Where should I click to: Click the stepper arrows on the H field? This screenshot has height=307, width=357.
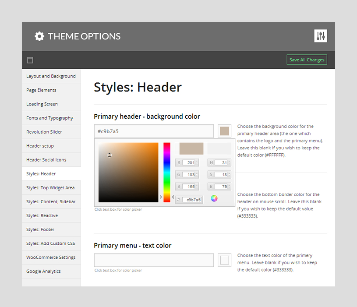[x=229, y=162]
